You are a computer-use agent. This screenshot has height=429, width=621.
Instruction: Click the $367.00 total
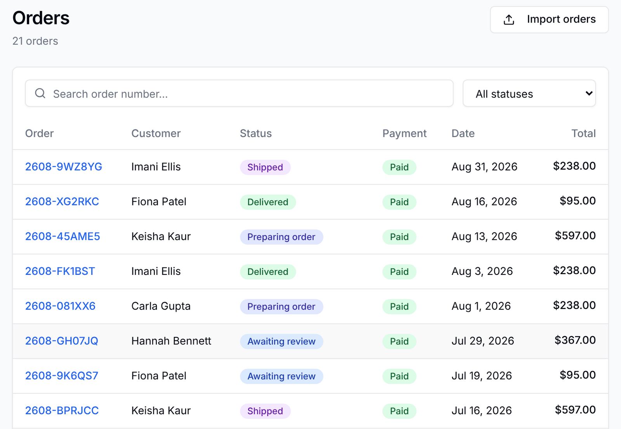click(575, 340)
